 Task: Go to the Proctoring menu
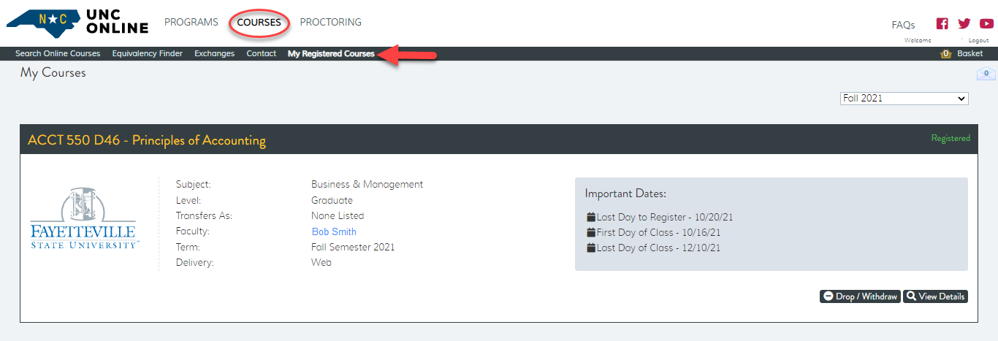(330, 22)
